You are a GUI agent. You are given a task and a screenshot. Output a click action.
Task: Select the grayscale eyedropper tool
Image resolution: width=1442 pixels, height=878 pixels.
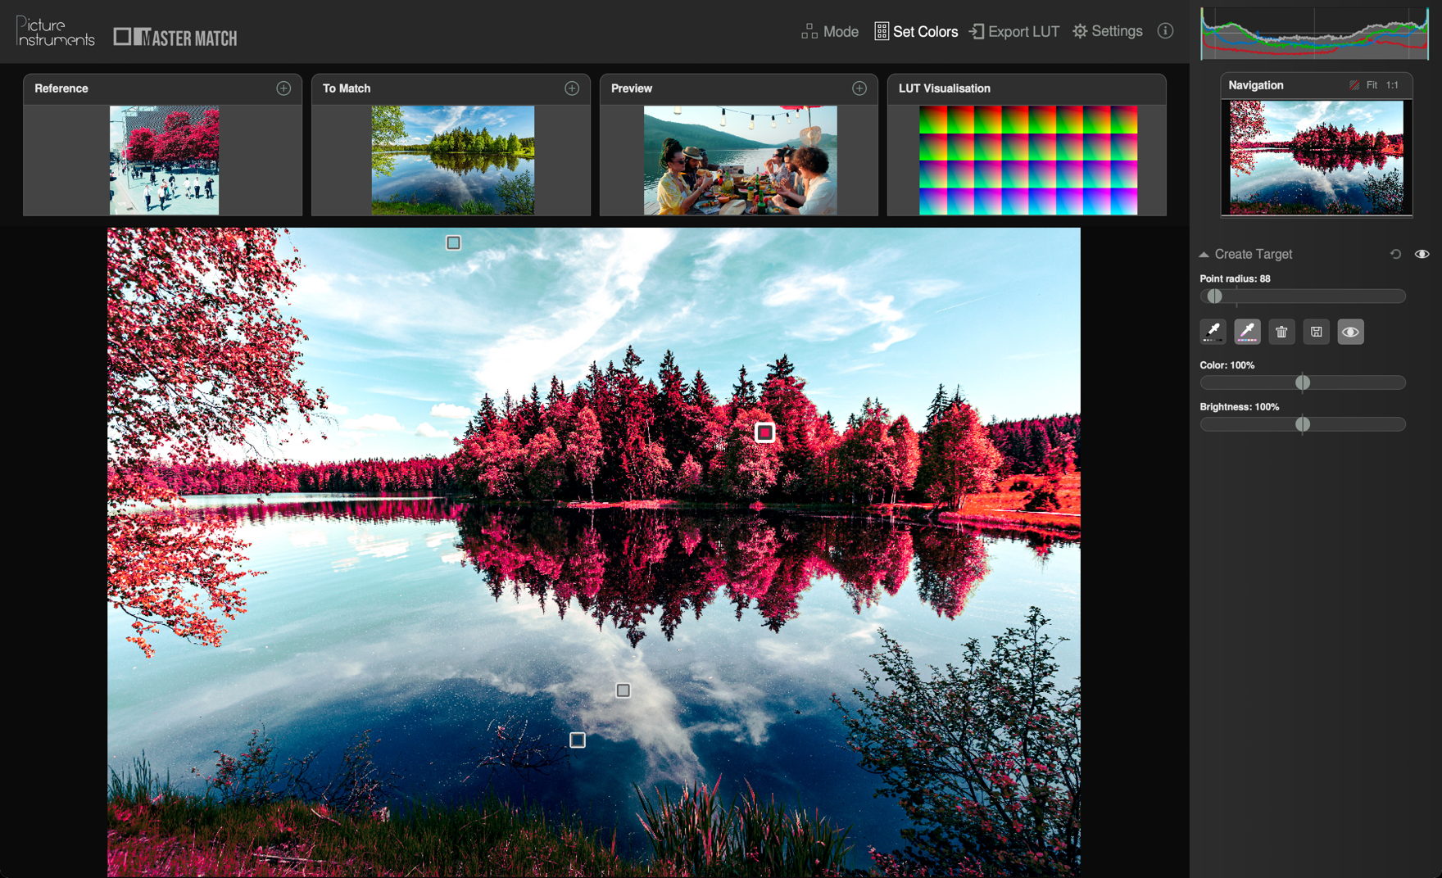pyautogui.click(x=1213, y=332)
